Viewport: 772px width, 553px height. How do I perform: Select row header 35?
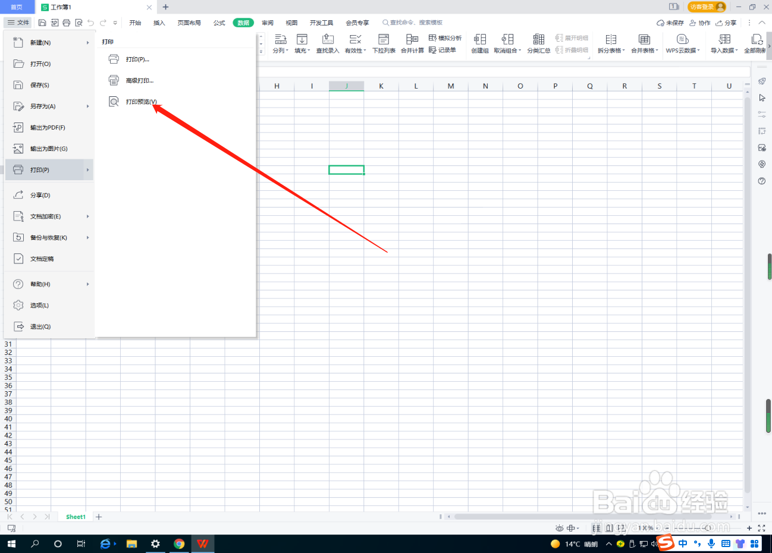coord(8,378)
